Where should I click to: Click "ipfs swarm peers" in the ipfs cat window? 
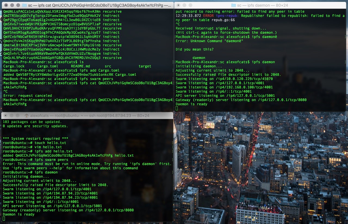point(96,79)
